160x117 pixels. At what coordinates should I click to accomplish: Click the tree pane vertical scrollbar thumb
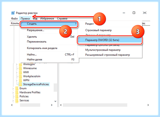[55, 88]
